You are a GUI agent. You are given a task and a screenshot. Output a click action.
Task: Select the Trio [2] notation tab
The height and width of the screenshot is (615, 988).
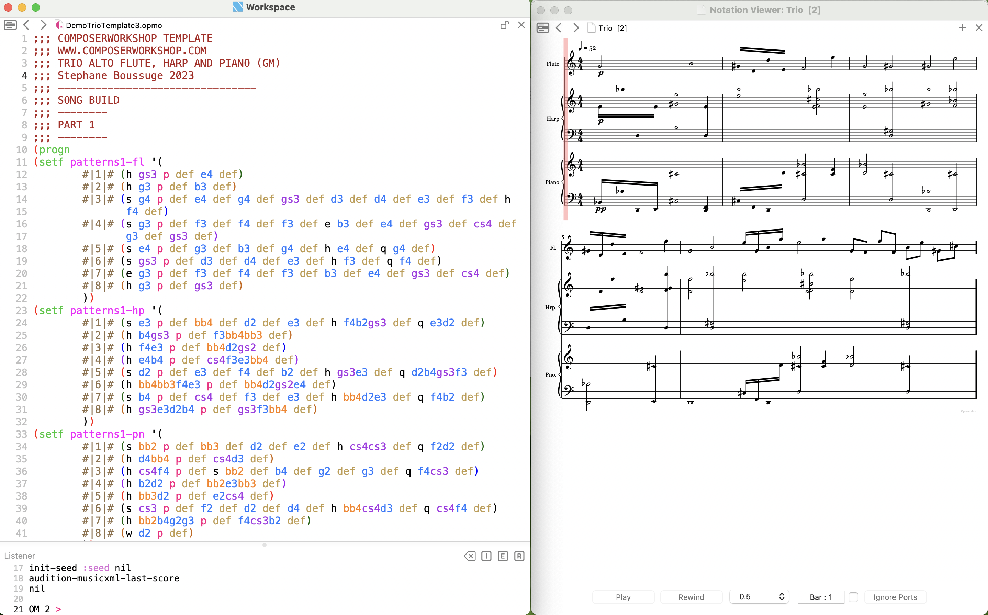612,28
